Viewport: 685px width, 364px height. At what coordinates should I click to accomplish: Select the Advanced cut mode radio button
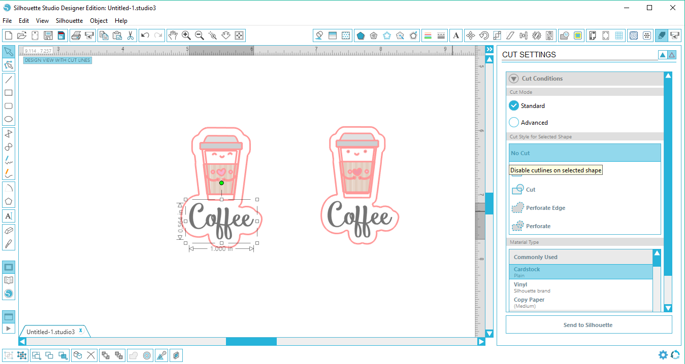(514, 122)
